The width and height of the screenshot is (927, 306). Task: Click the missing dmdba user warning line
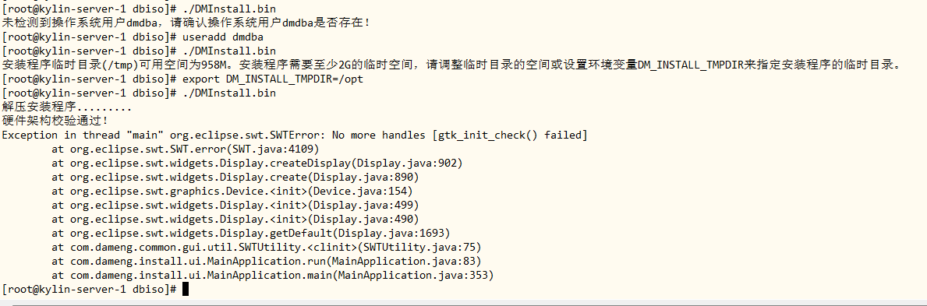tap(187, 23)
